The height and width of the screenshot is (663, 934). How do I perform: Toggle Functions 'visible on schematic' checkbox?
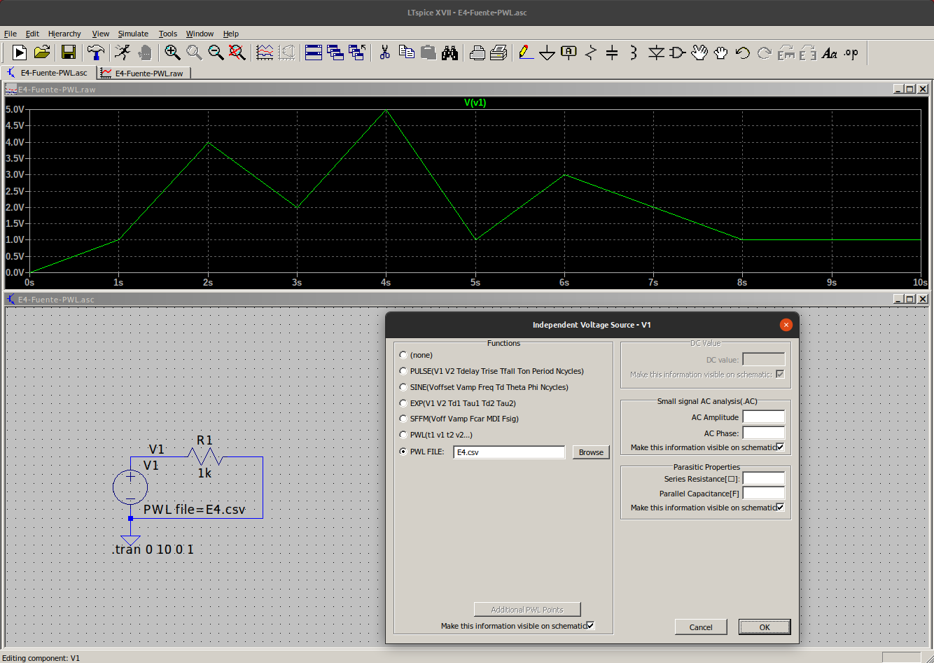590,626
